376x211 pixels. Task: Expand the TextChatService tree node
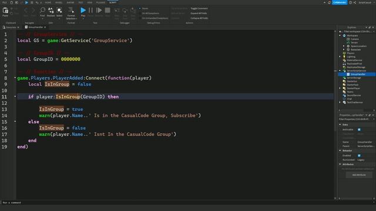click(340, 103)
